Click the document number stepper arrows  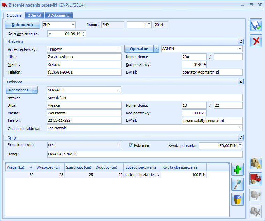pyautogui.click(x=149, y=25)
